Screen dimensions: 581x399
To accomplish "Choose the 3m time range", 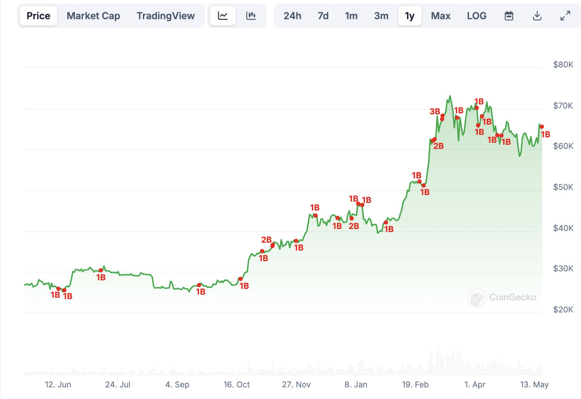I will pyautogui.click(x=381, y=16).
